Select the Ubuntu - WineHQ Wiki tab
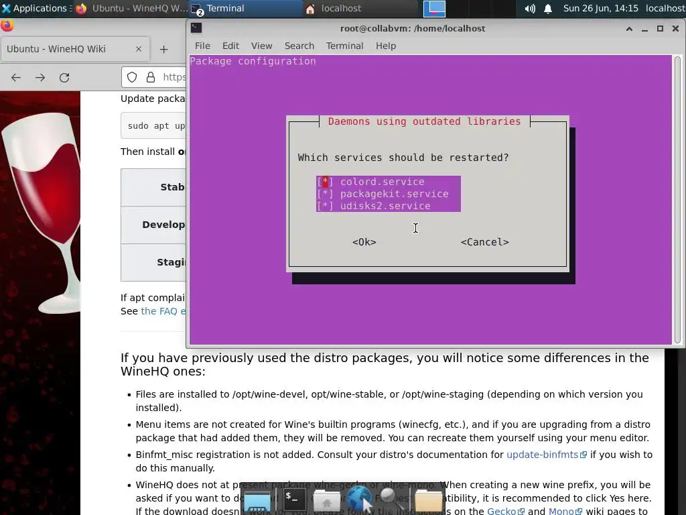Viewport: 686px width, 515px height. 75,49
